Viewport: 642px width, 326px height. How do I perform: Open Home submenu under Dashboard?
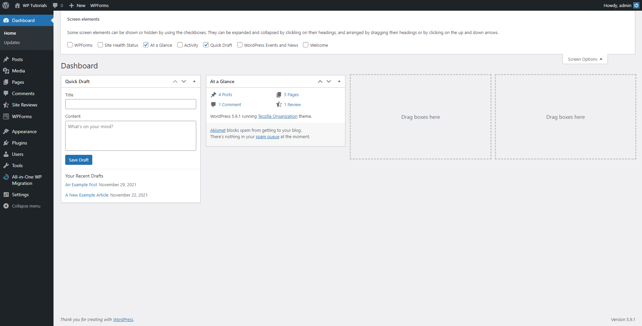click(10, 33)
